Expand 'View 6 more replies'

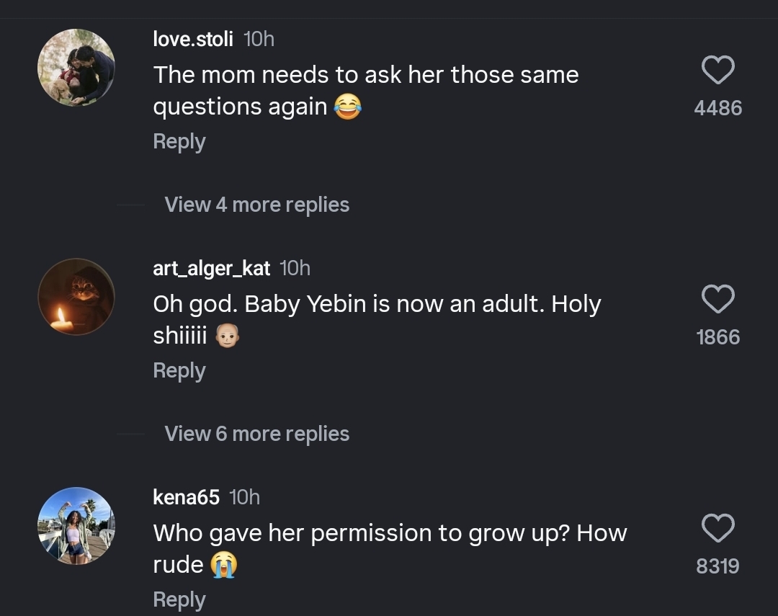(x=256, y=434)
